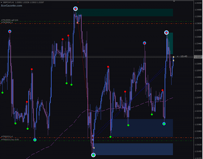The height and width of the screenshot is (159, 203).
Task: Click the 1.51985 price axis label
Action: click(198, 124)
